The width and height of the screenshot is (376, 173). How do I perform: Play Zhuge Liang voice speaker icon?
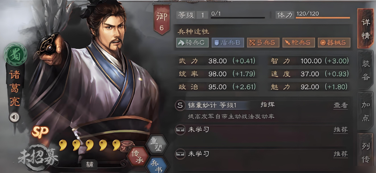14,117
